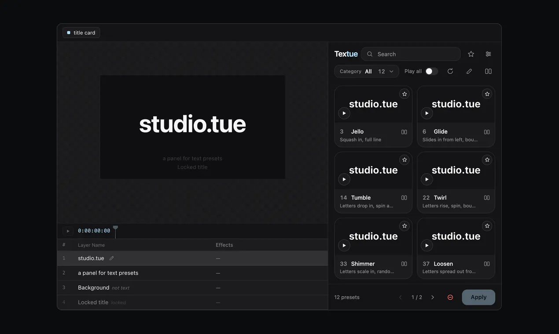Preview the Twirl animation
559x334 pixels.
pos(427,179)
